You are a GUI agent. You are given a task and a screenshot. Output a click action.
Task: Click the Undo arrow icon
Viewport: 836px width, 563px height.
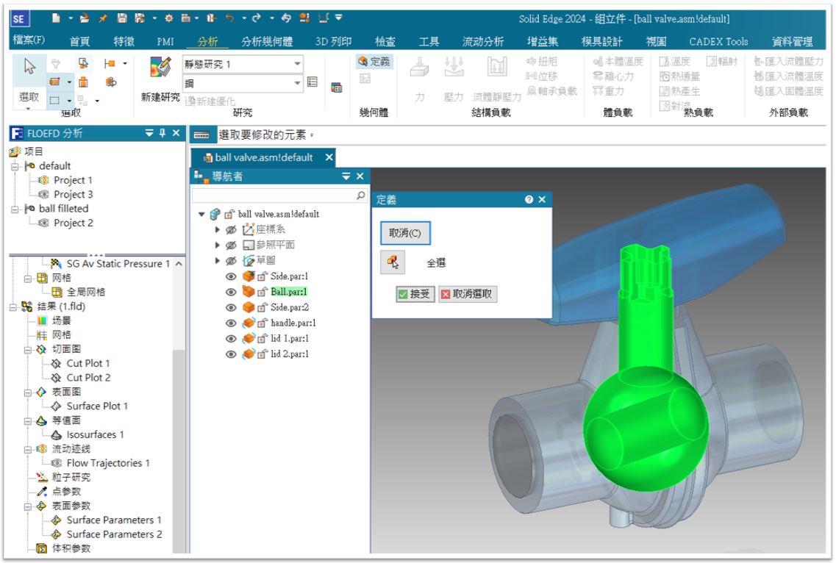tap(229, 18)
